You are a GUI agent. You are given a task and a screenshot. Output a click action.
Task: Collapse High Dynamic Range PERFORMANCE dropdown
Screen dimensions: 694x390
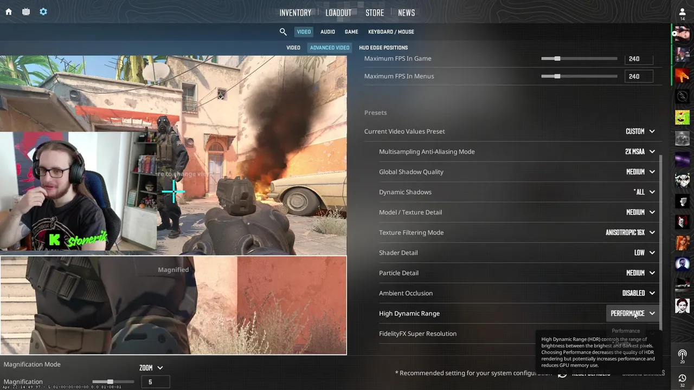pyautogui.click(x=633, y=314)
